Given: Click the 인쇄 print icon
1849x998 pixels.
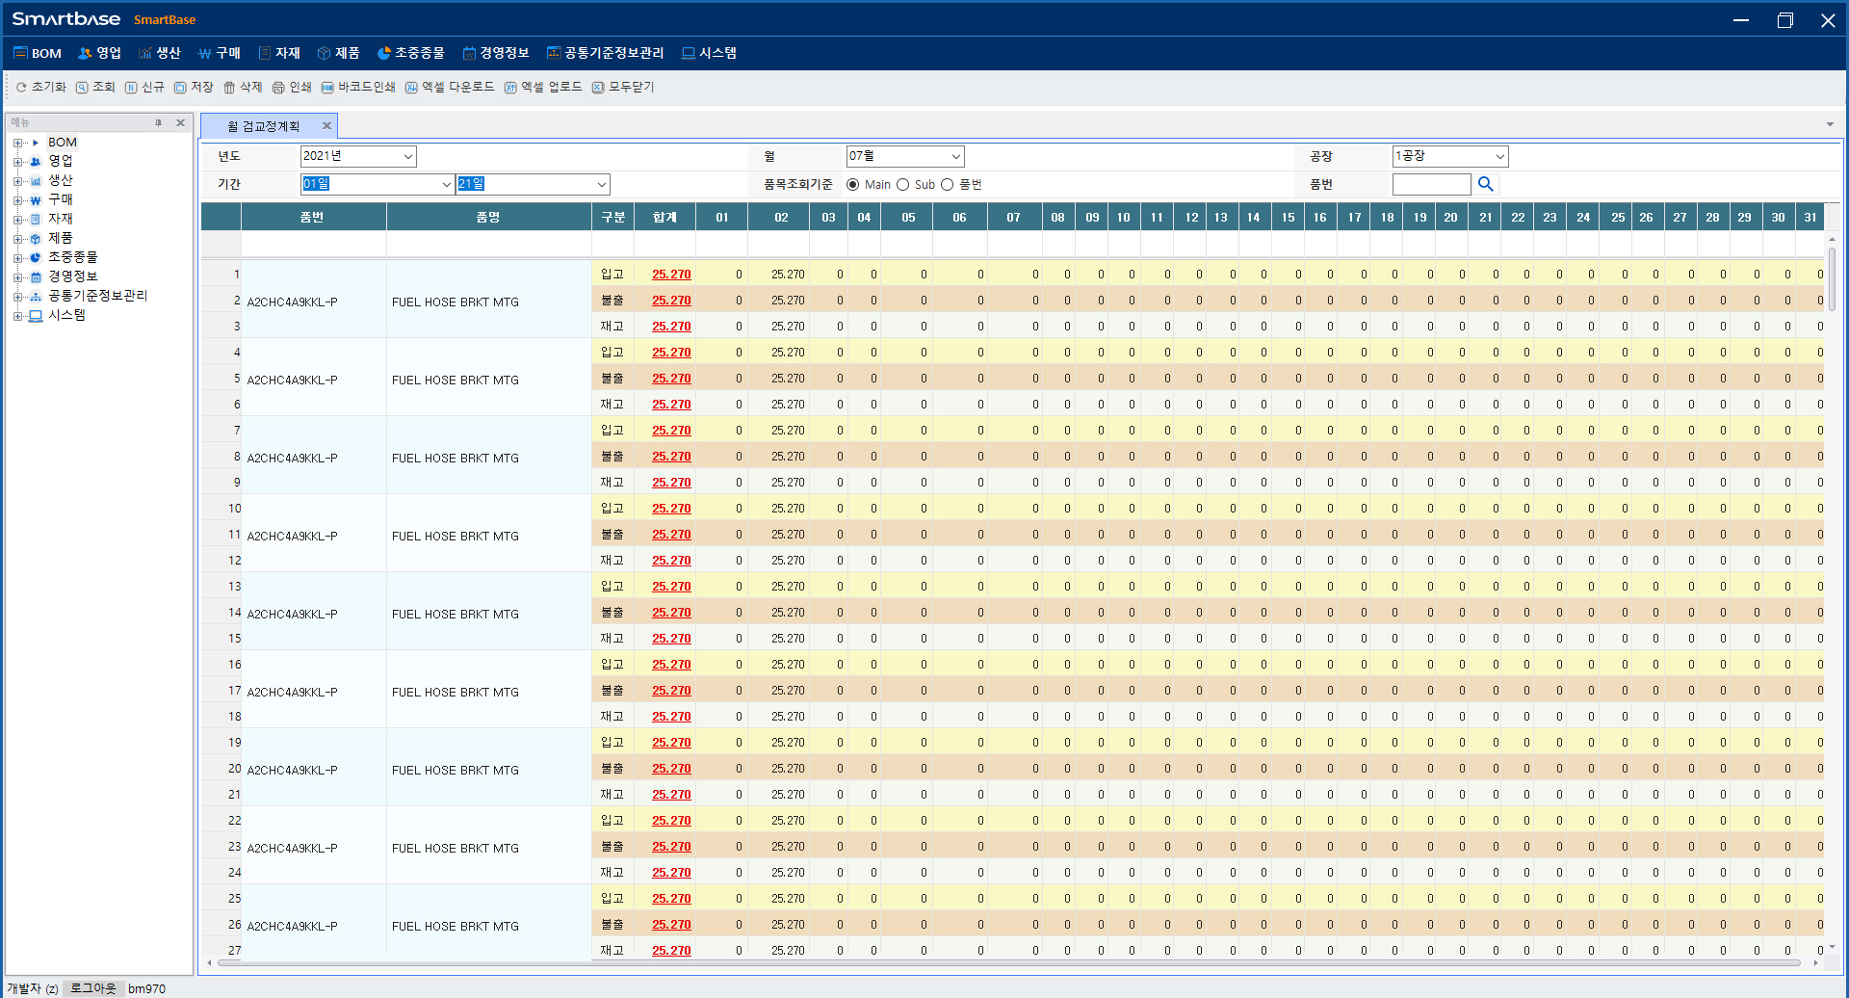Looking at the screenshot, I should point(278,88).
